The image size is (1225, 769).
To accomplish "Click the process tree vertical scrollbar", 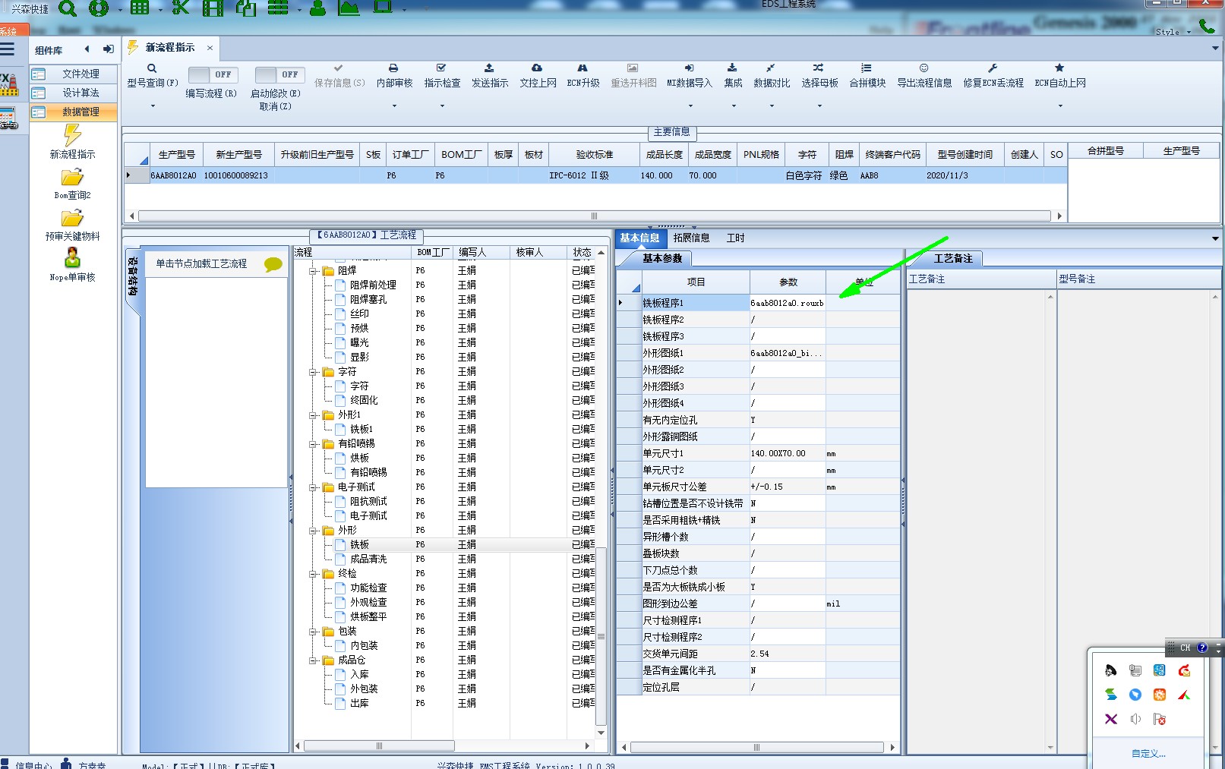I will pyautogui.click(x=601, y=636).
